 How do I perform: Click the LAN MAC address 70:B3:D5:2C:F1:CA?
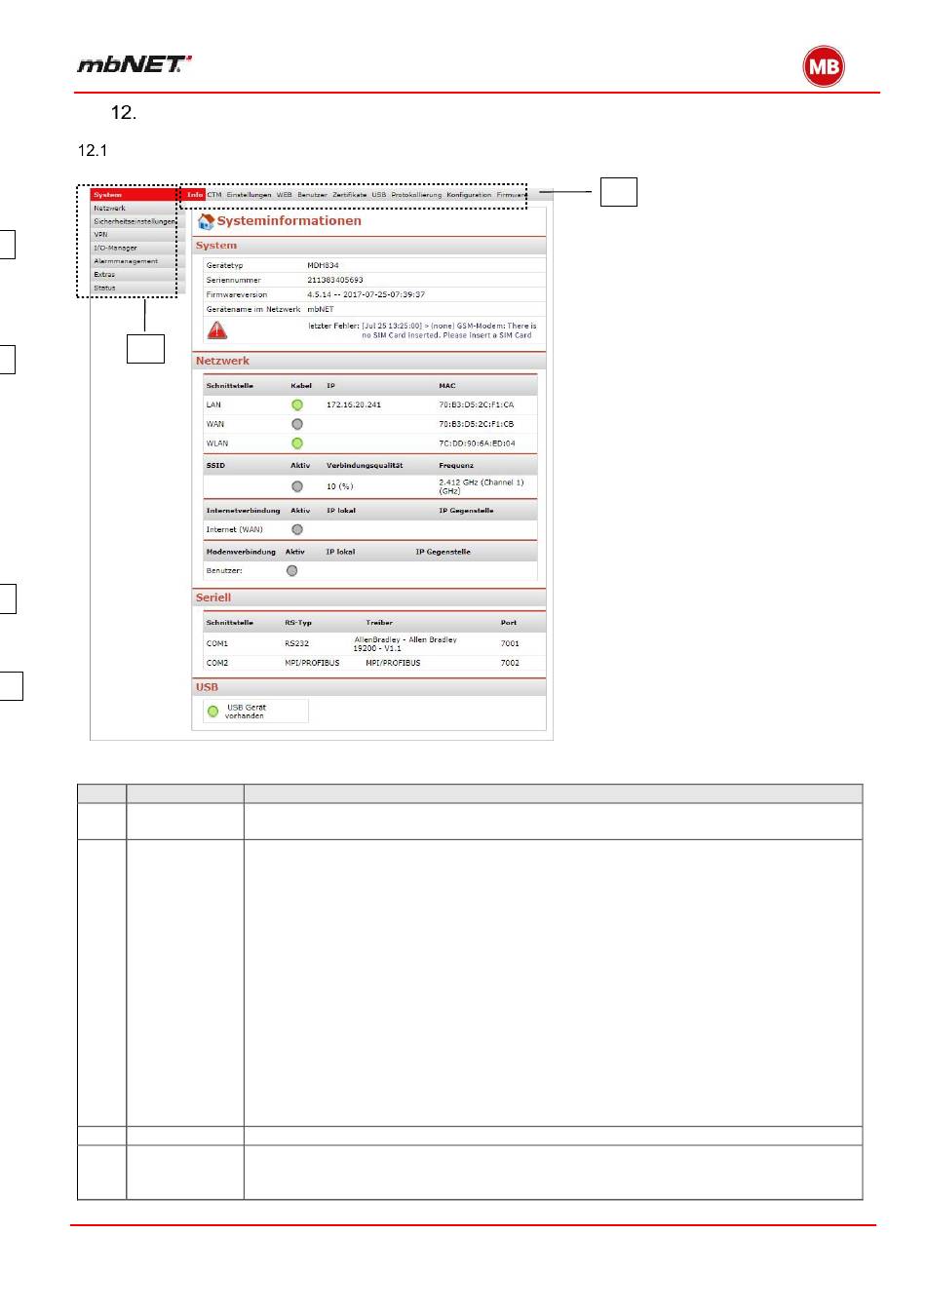tap(476, 405)
